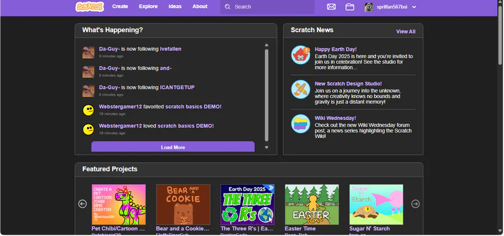Screen dimensions: 504x236
Task: Click Webstergamer12 avatar on loved row
Action: [88, 129]
